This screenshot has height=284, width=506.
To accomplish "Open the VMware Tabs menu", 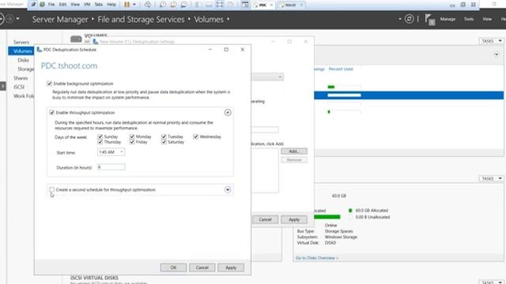I will pos(98,5).
